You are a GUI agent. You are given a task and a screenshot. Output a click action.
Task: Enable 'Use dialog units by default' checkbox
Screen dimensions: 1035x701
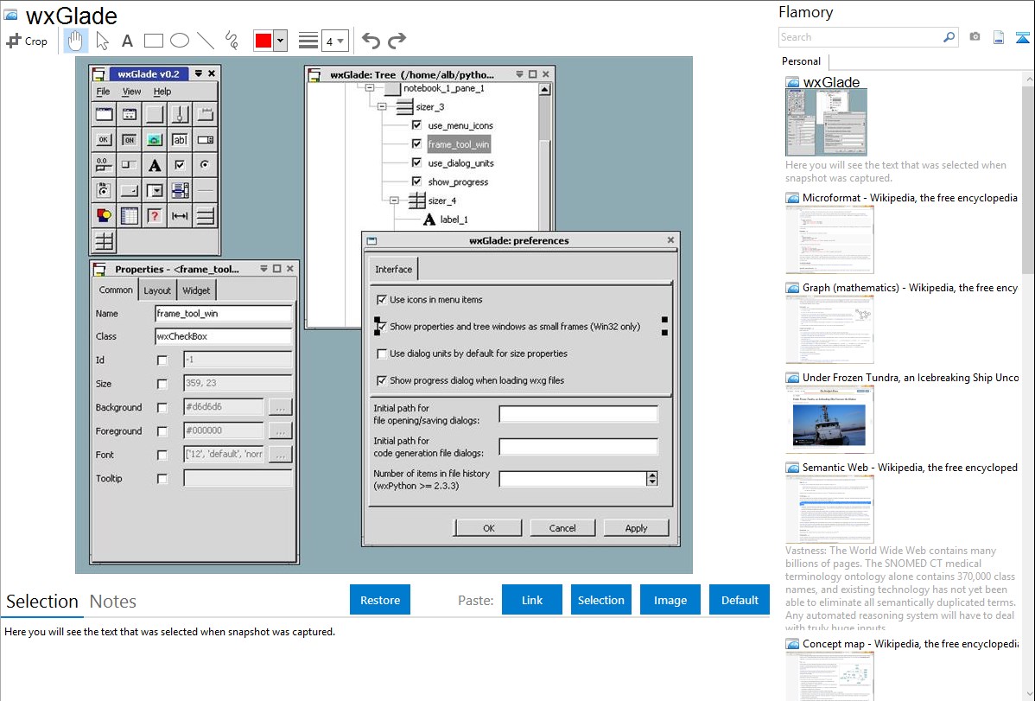[382, 354]
